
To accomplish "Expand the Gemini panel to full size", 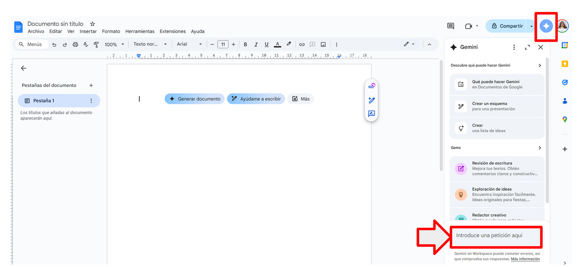I will click(527, 47).
